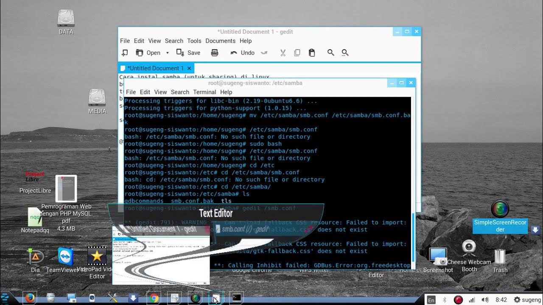Select 'smb.conf (/) - gedit' preview label
The image size is (543, 305).
[x=245, y=229]
